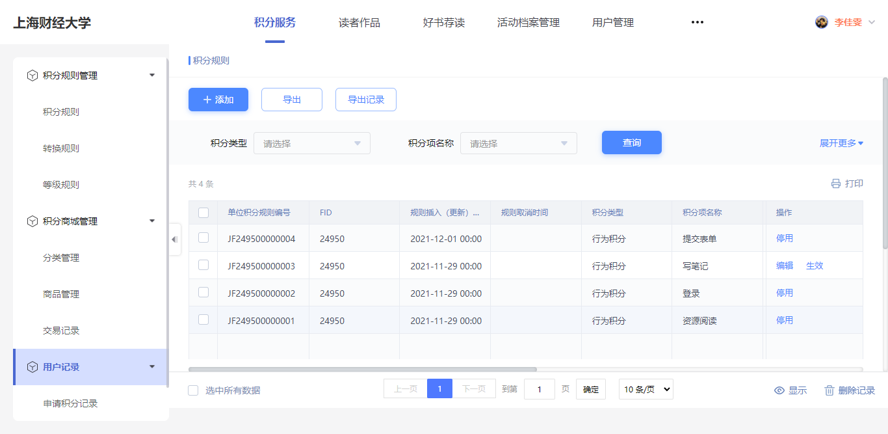Viewport: 888px width, 434px height.
Task: Open the 用户管理 tab
Action: point(613,23)
